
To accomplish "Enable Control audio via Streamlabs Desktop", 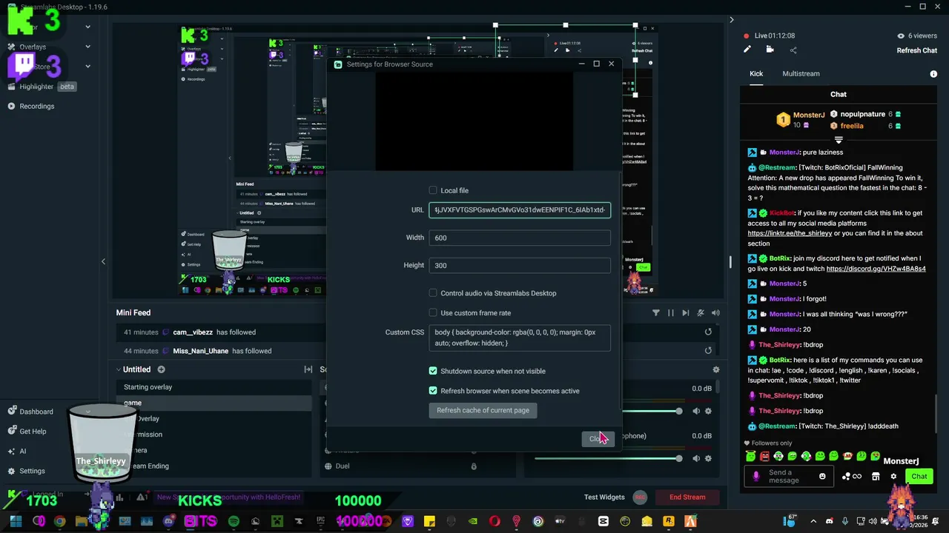I will tap(433, 293).
